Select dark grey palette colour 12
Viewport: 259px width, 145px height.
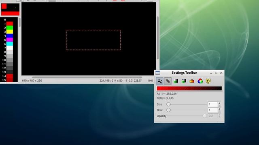[x=10, y=68]
